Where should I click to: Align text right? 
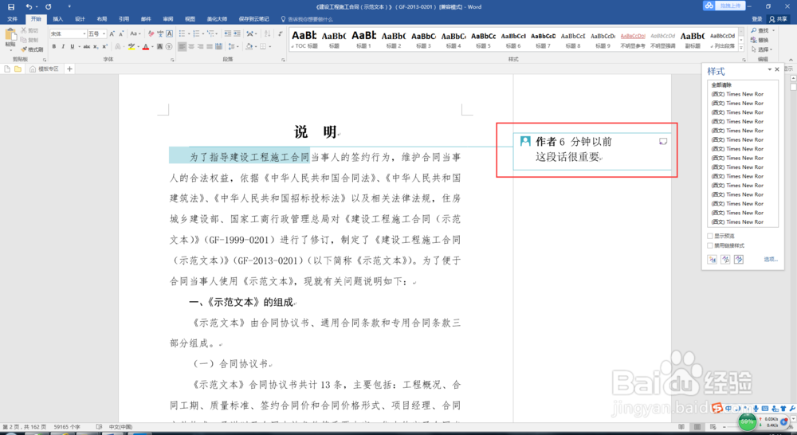pyautogui.click(x=200, y=46)
